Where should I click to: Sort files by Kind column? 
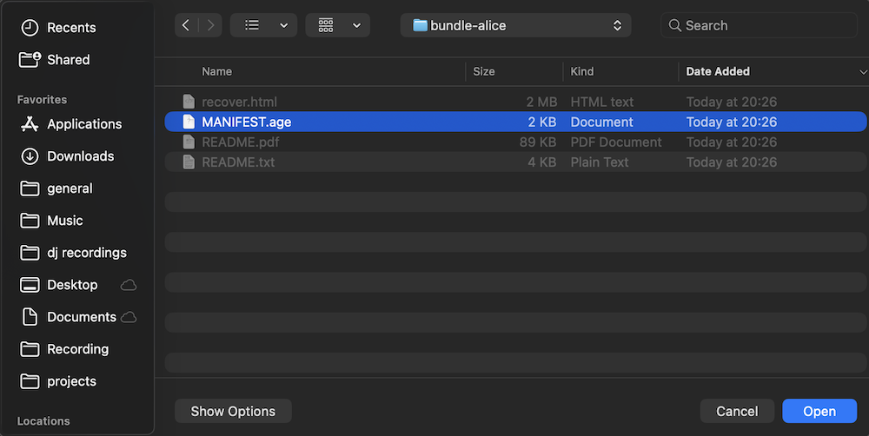582,71
